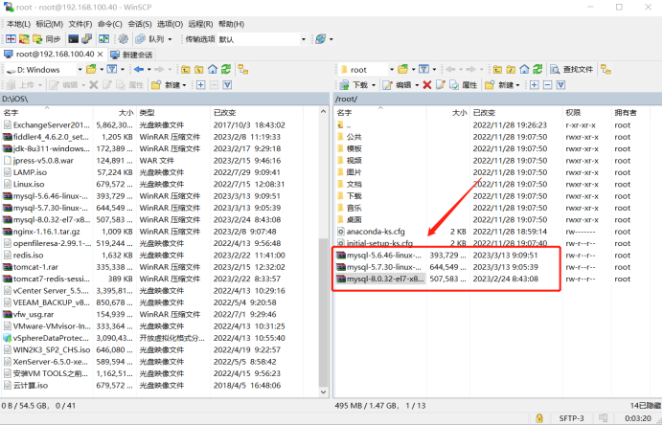Open the Preferences gear icon
The height and width of the screenshot is (425, 663).
click(x=123, y=39)
